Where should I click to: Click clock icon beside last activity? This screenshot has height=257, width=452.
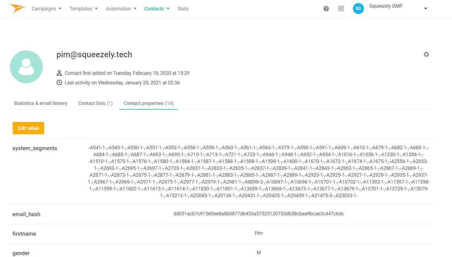coord(59,82)
